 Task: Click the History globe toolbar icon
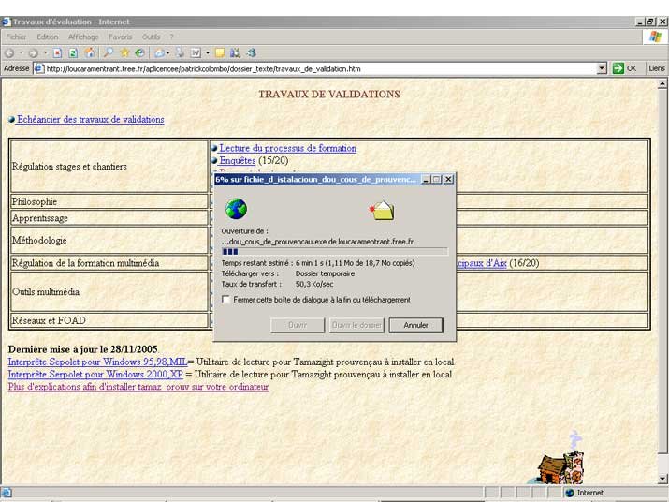click(139, 52)
